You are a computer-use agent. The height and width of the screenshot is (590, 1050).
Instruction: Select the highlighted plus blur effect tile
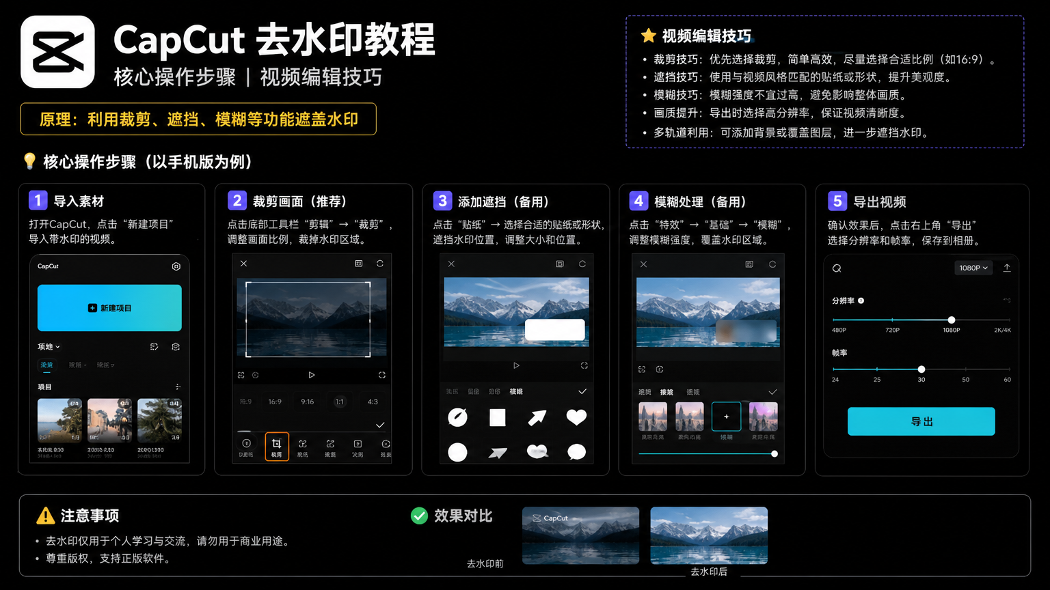[726, 417]
